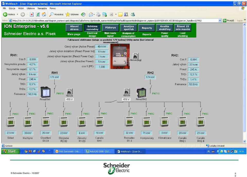
Task: Click the utility meter photo
Action: 120,57
